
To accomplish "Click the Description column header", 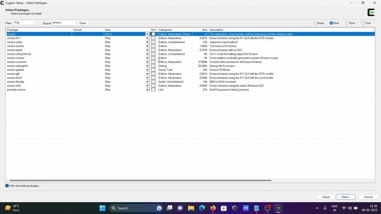I will coord(292,30).
